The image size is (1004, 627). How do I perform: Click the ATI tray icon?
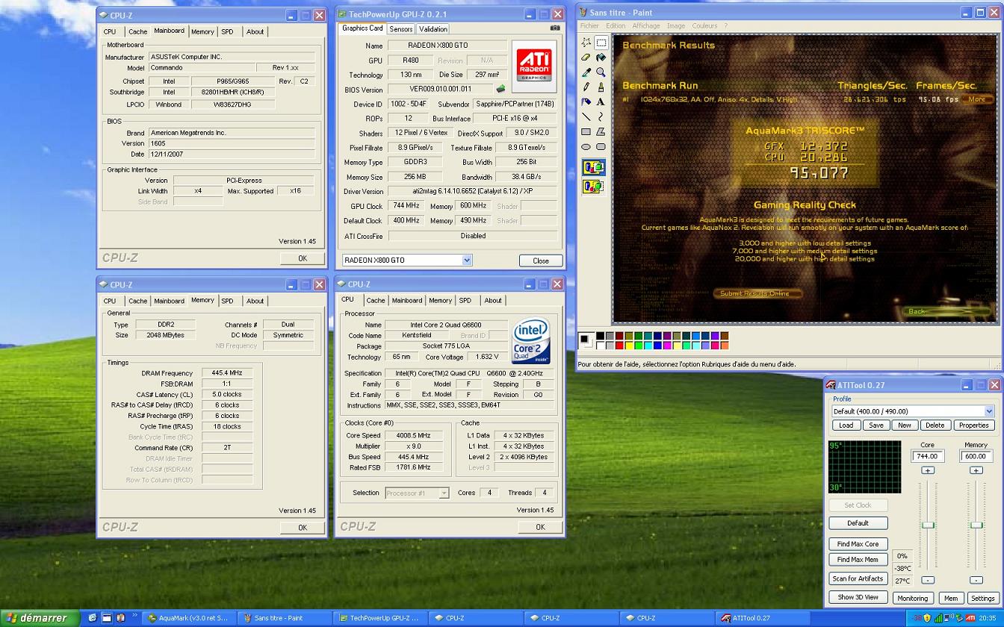click(970, 618)
